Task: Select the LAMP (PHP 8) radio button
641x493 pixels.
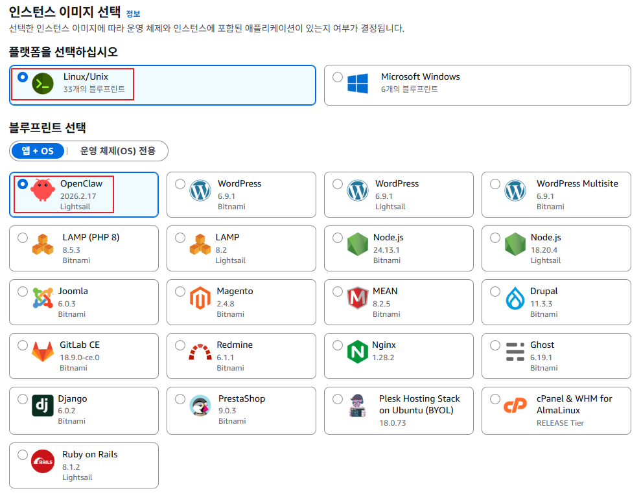Action: tap(23, 238)
